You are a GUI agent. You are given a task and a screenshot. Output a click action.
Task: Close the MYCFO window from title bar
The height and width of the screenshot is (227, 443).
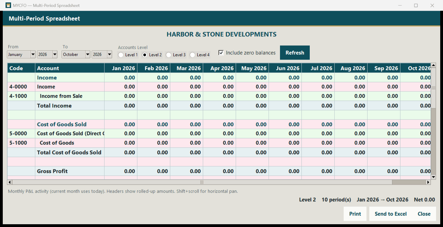coord(432,5)
